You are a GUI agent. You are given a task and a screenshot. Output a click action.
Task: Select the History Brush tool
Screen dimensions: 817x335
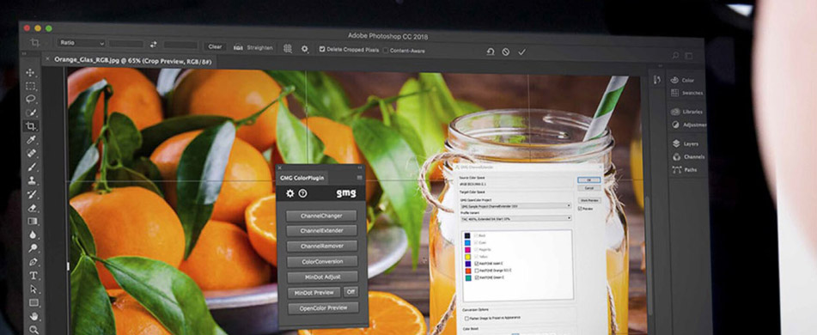(33, 194)
